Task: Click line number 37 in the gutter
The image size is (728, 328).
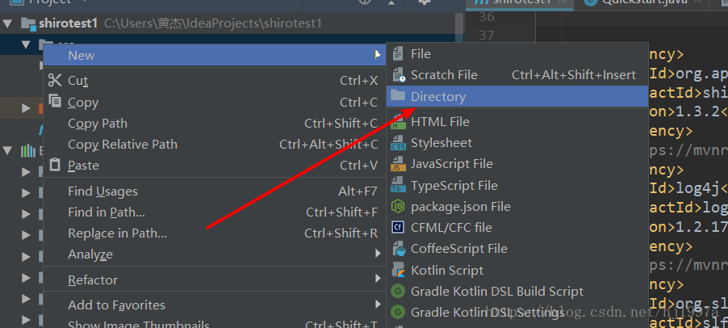Action: (486, 35)
